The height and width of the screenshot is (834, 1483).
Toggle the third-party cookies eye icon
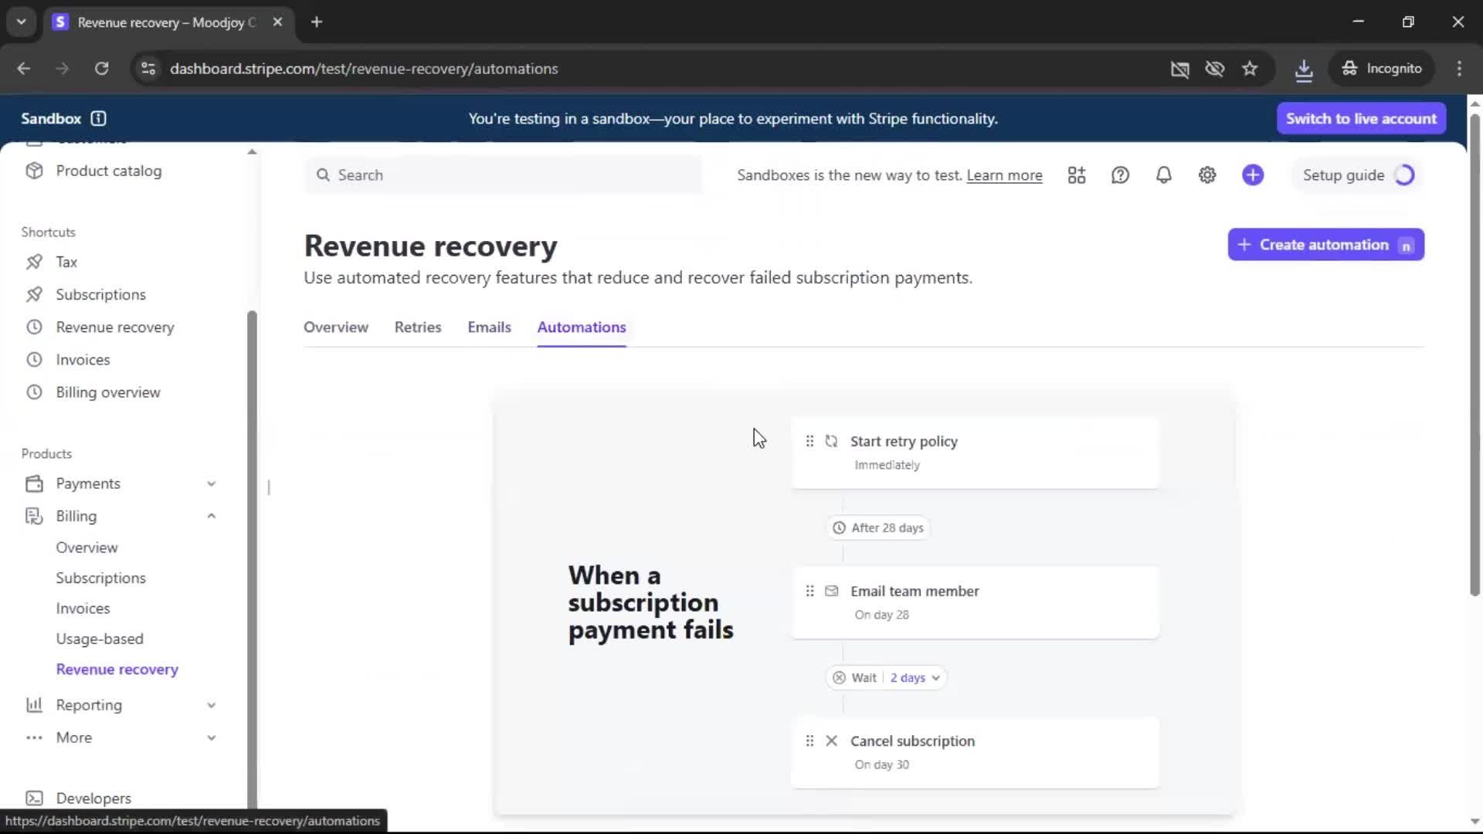point(1215,69)
